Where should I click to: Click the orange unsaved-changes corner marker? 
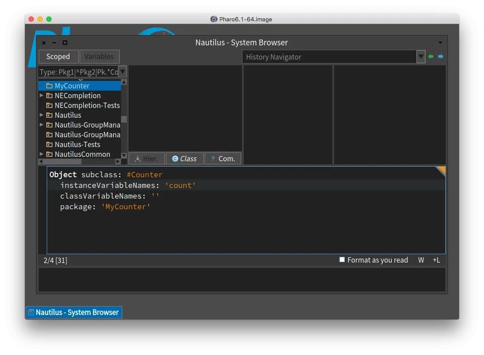point(441,171)
